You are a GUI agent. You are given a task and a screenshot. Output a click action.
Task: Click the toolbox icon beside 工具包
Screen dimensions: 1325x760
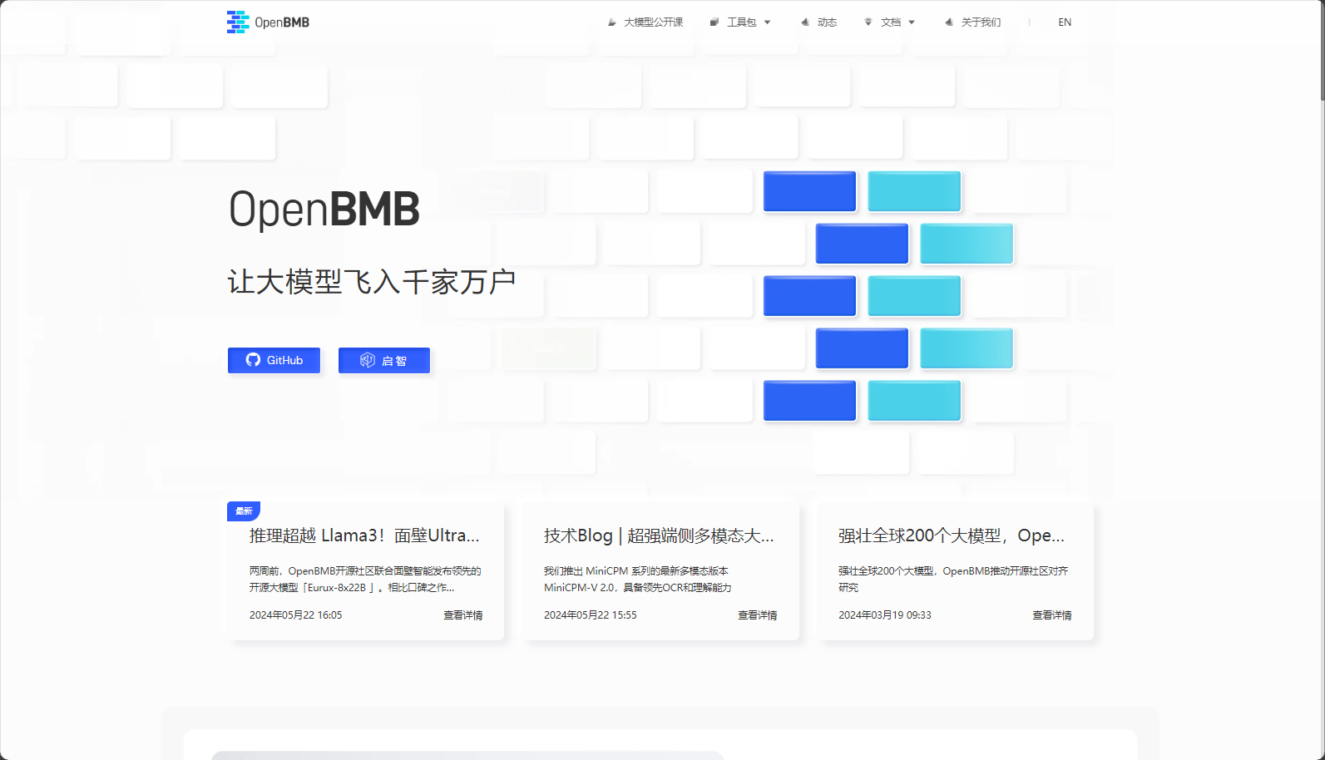click(x=714, y=22)
